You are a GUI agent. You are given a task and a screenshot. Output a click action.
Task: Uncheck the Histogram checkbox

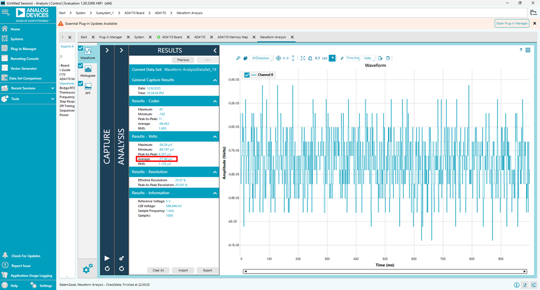[x=81, y=66]
